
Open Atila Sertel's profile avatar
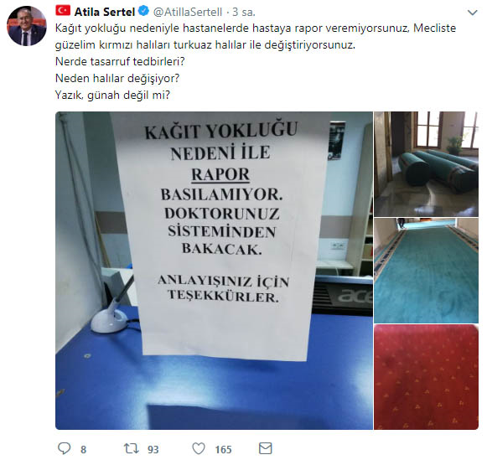[x=27, y=26]
